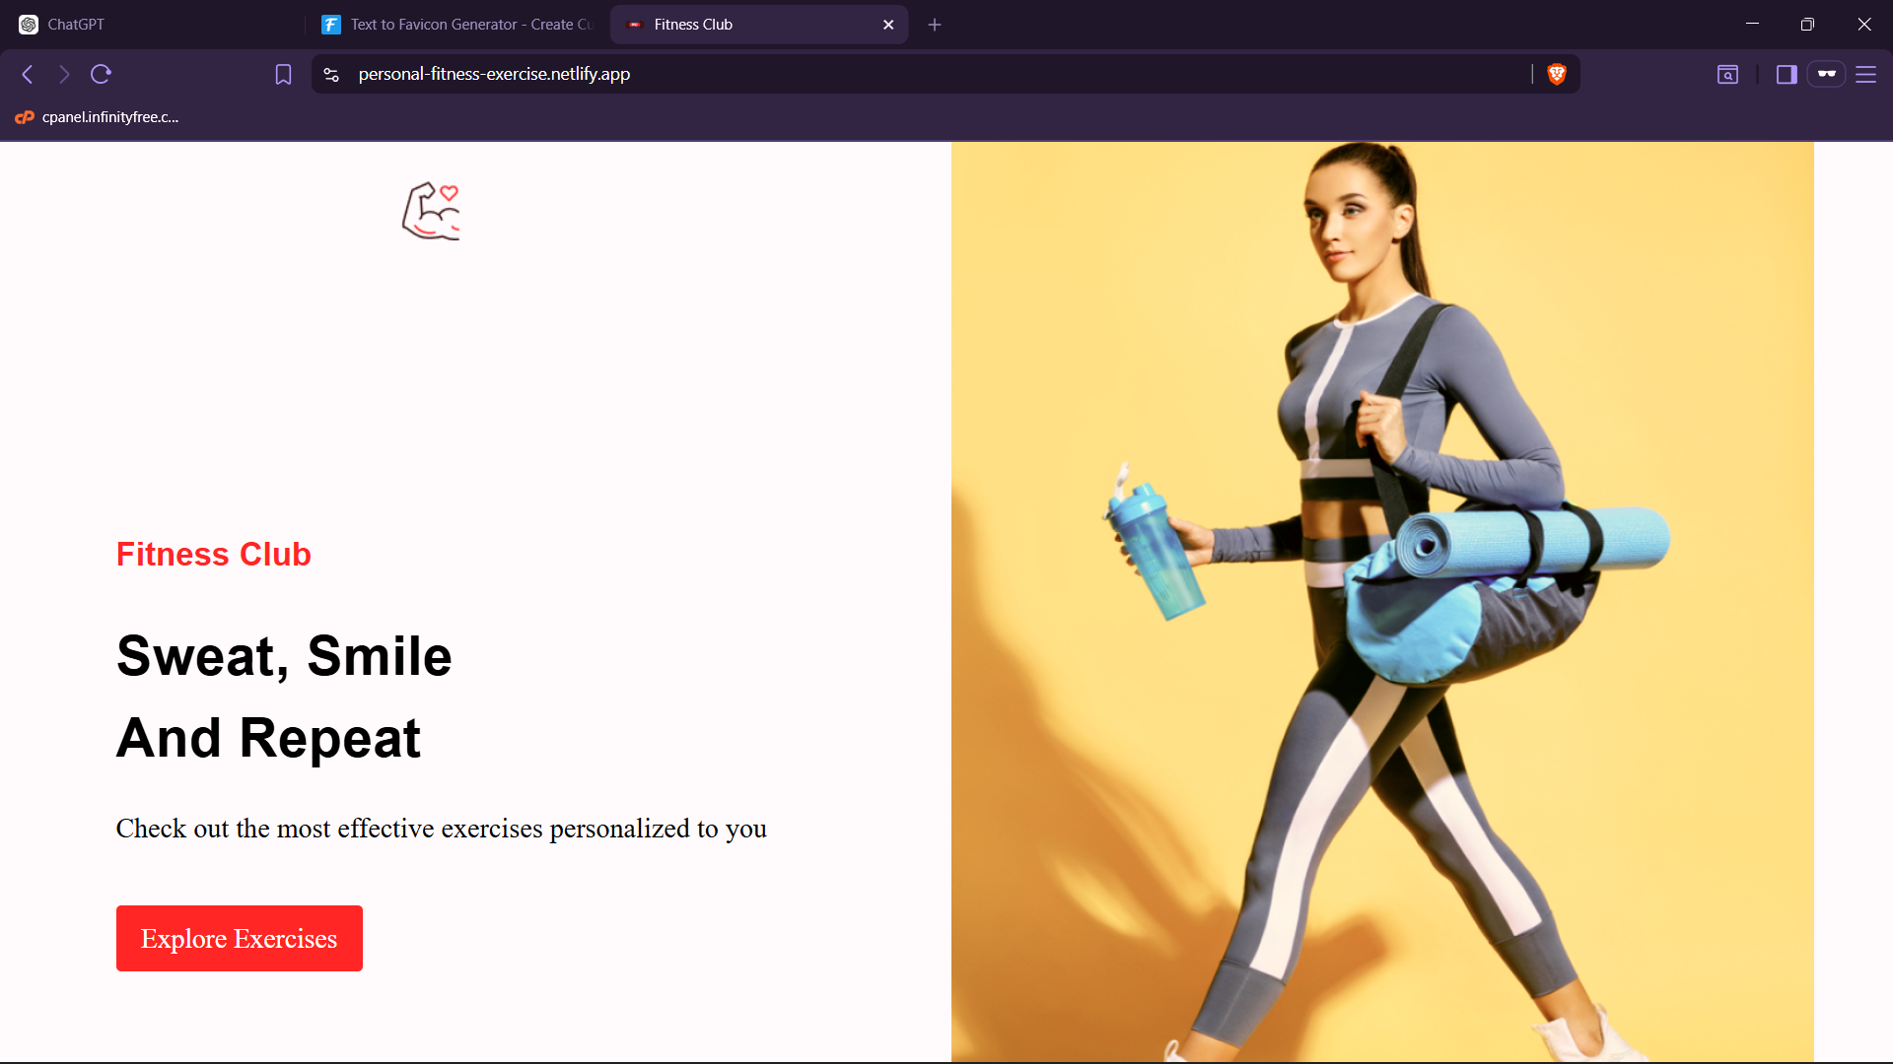
Task: Reload the Fitness Club page
Action: coord(101,74)
